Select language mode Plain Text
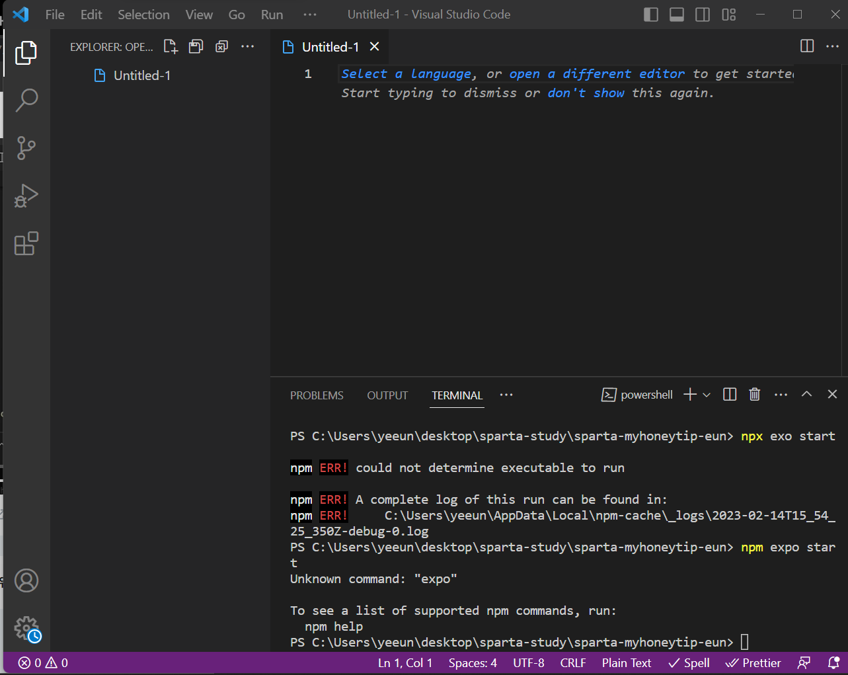 627,663
